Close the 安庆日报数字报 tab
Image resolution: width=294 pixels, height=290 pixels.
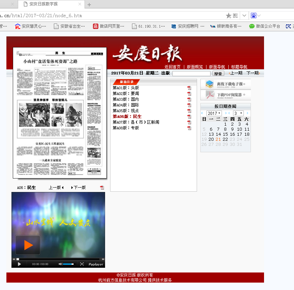click(80, 4)
